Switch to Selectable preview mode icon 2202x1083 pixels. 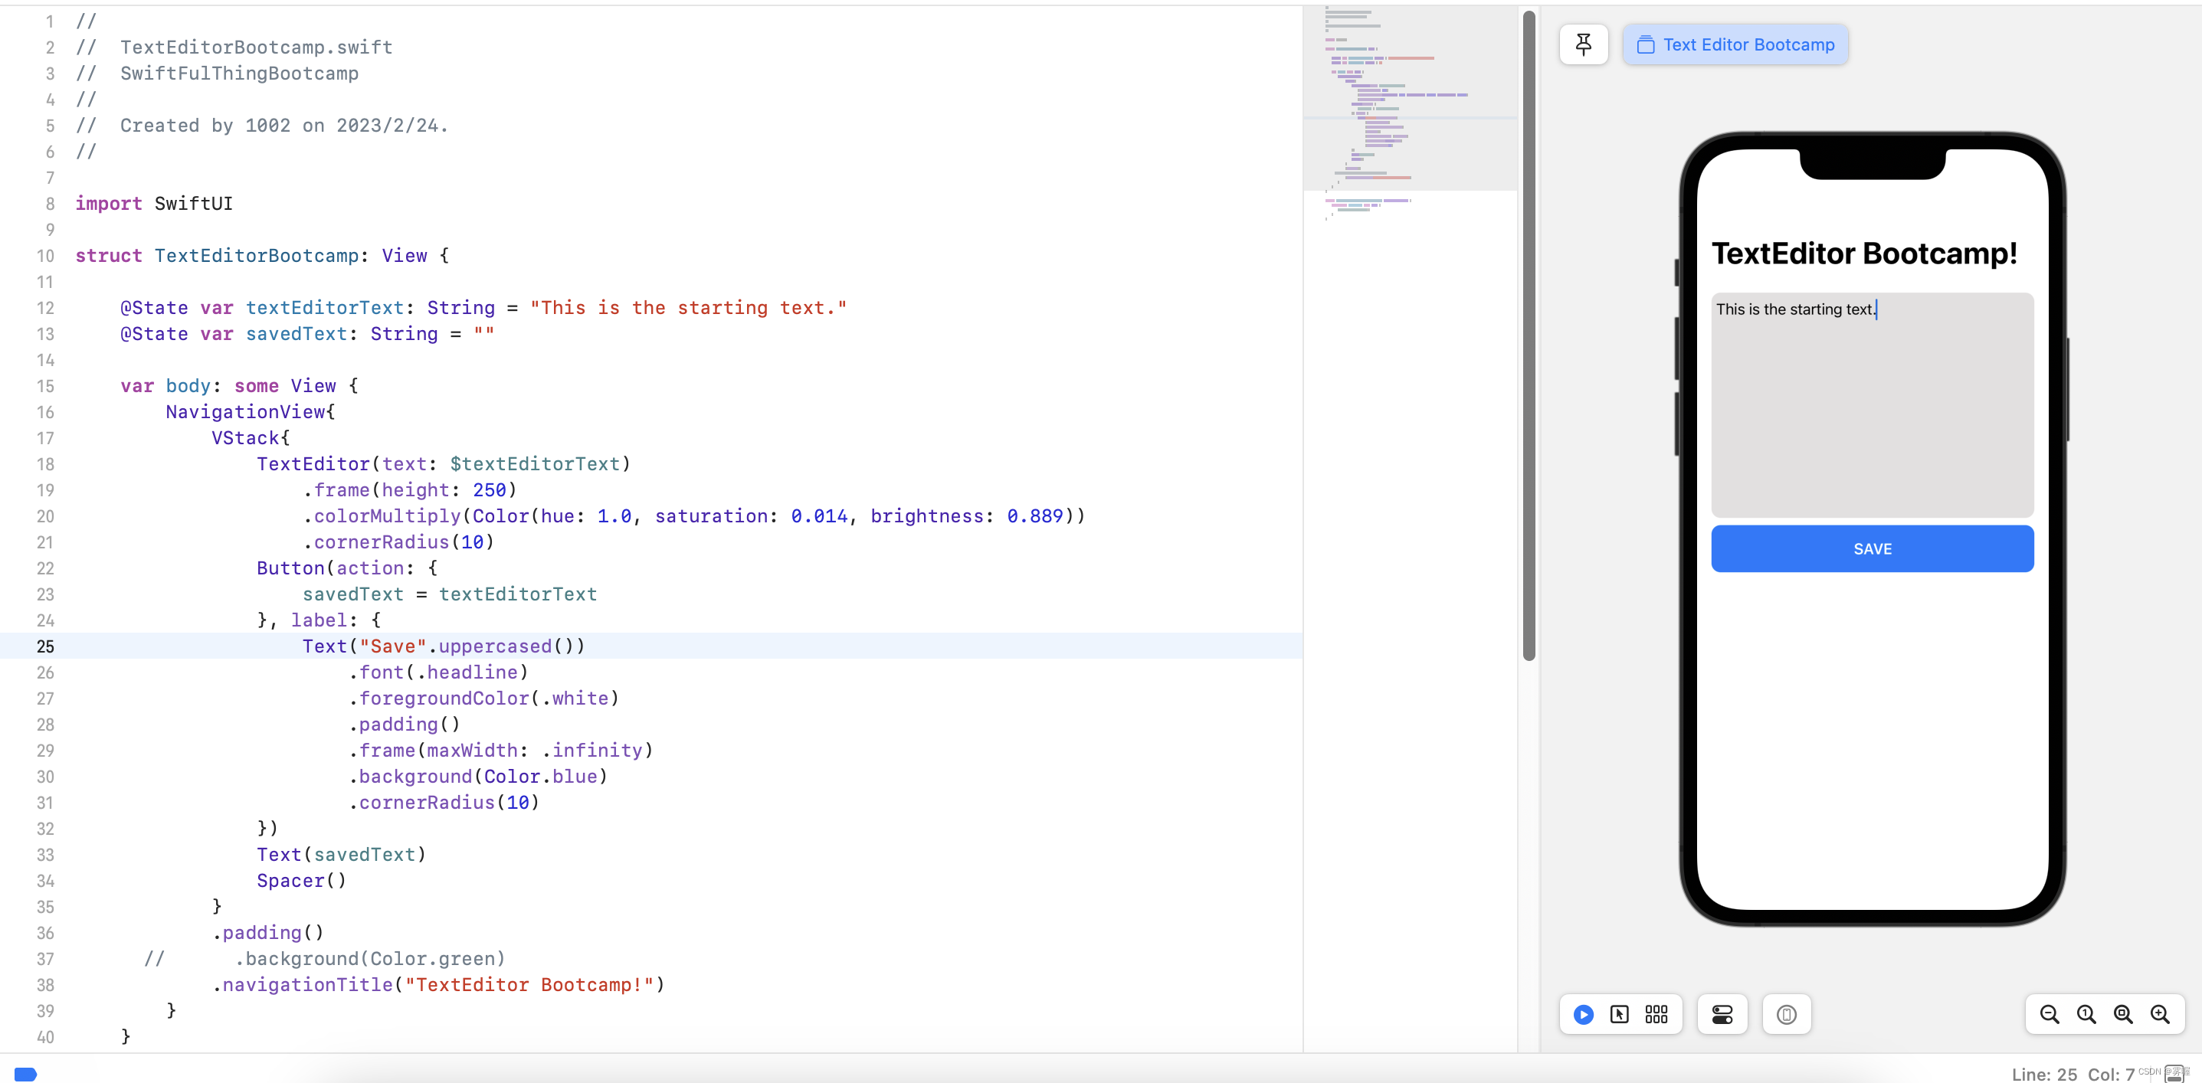tap(1619, 1014)
